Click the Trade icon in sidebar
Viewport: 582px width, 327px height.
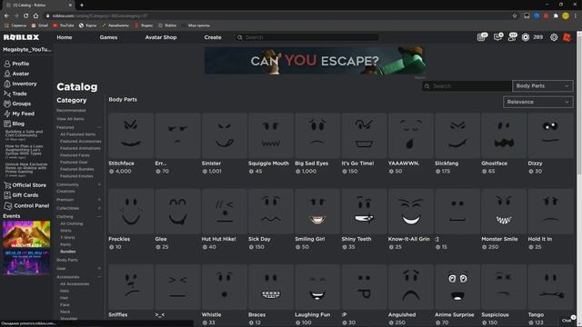point(7,94)
